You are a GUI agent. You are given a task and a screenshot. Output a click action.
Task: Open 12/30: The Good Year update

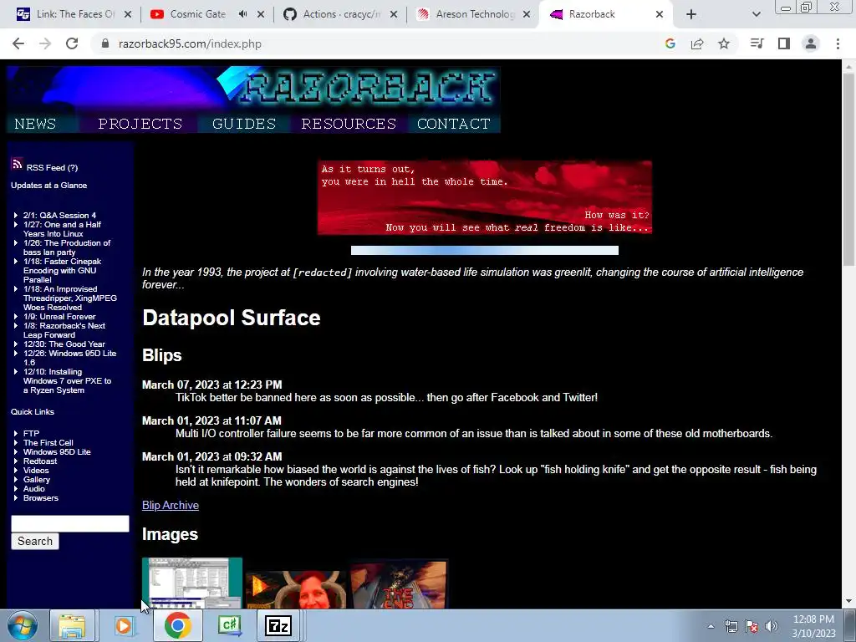tap(64, 344)
